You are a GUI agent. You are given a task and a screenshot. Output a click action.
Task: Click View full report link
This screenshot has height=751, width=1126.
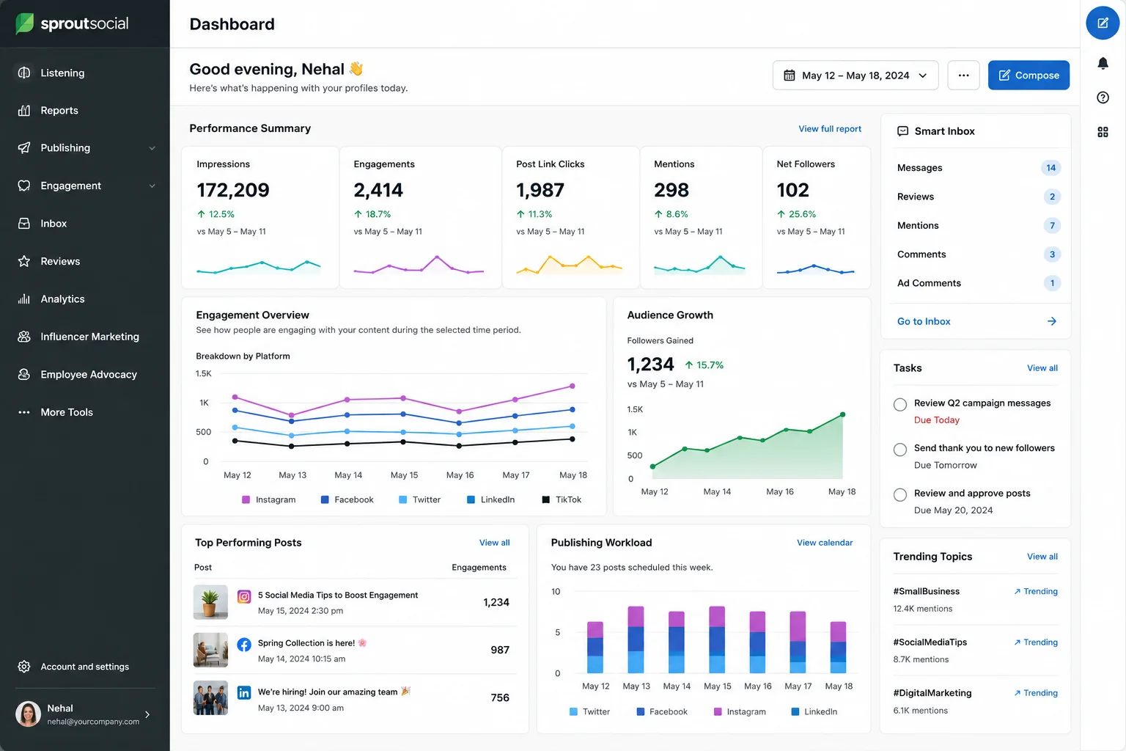coord(830,128)
